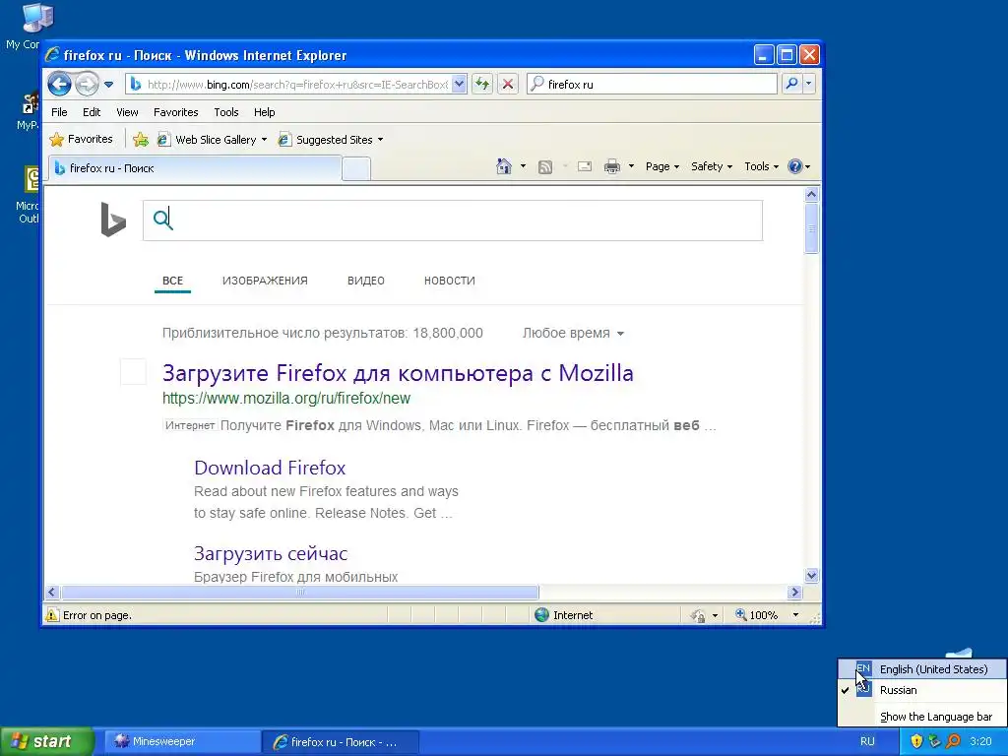
Task: Open the Windows start button
Action: [x=47, y=741]
